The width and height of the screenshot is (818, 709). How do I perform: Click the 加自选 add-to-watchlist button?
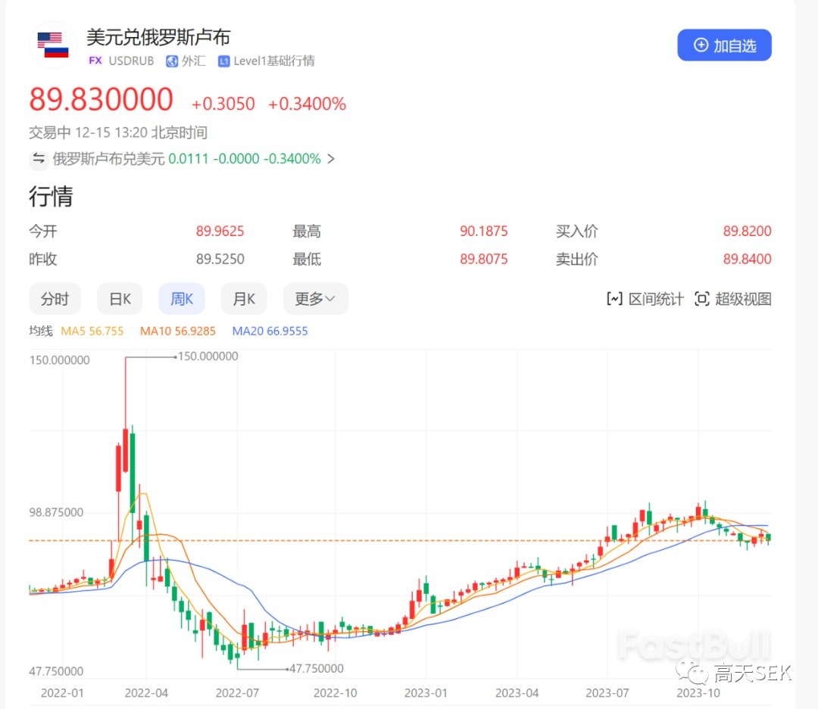coord(724,45)
